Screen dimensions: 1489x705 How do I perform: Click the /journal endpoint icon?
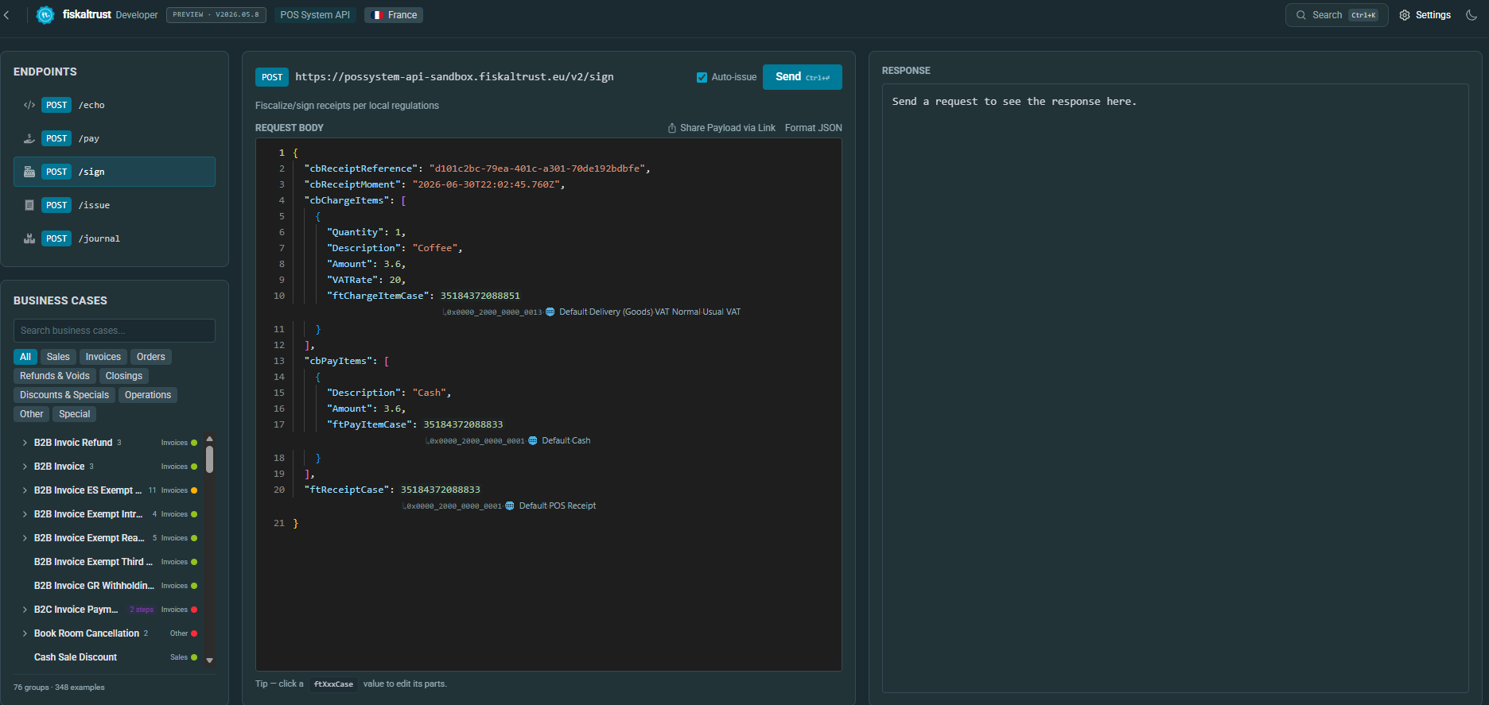29,238
